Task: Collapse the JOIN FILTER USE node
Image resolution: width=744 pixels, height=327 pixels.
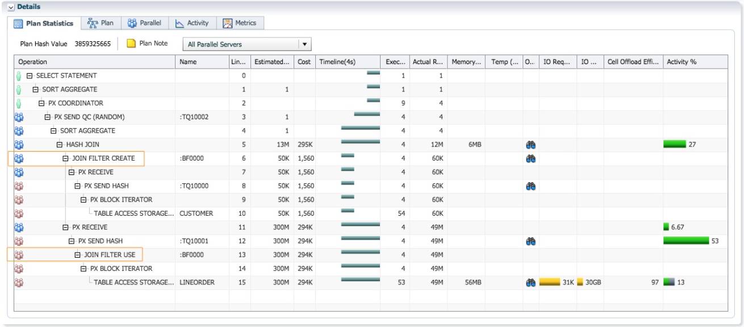Action: pyautogui.click(x=78, y=255)
